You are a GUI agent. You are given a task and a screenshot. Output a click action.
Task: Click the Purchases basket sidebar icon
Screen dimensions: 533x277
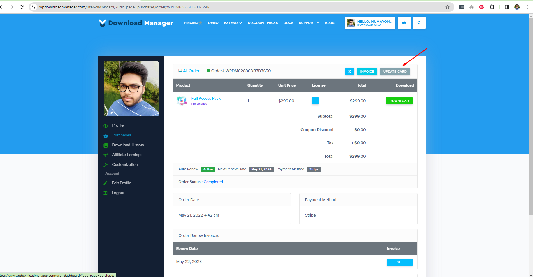(x=106, y=136)
